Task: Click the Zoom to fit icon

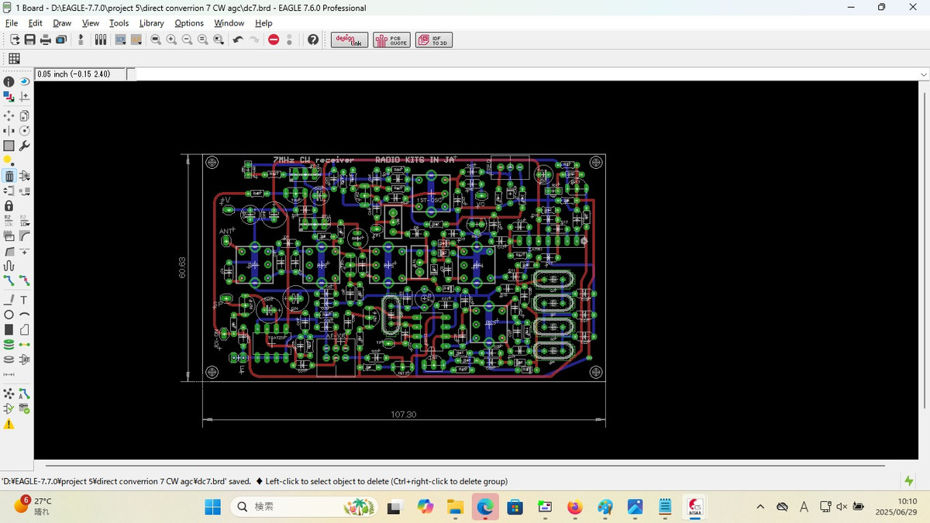Action: pyautogui.click(x=156, y=40)
